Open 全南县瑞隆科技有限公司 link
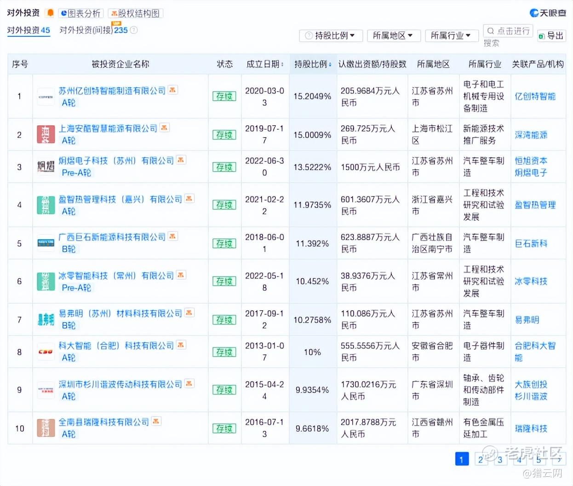 [103, 422]
